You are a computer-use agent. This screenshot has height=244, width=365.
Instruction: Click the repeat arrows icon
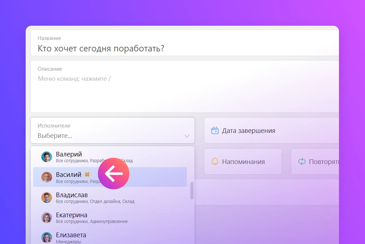302,161
